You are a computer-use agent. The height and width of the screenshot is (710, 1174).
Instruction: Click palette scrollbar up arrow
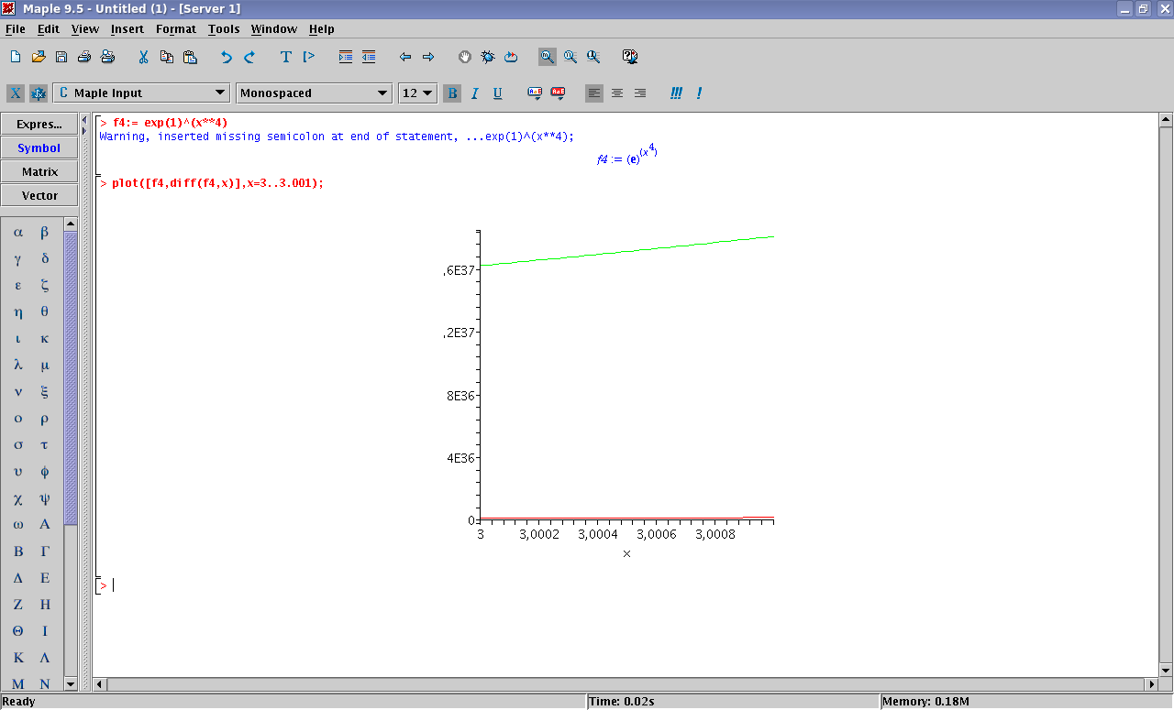[x=71, y=224]
